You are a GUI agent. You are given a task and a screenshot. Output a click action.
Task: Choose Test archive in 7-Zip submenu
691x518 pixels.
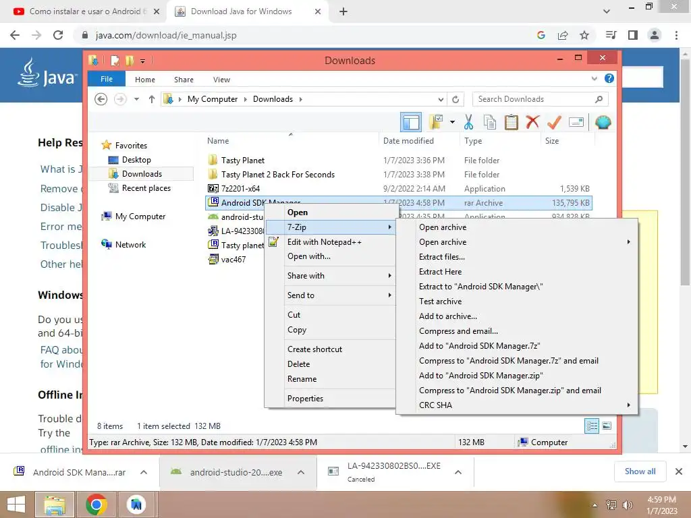click(x=440, y=301)
